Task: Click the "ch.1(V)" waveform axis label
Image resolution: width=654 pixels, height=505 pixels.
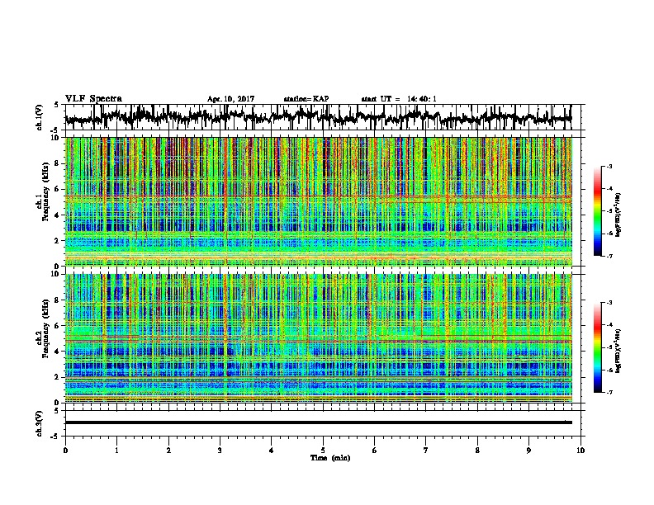Action: click(x=40, y=117)
